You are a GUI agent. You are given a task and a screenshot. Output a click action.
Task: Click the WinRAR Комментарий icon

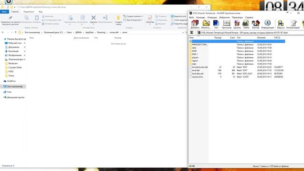coord(293,24)
